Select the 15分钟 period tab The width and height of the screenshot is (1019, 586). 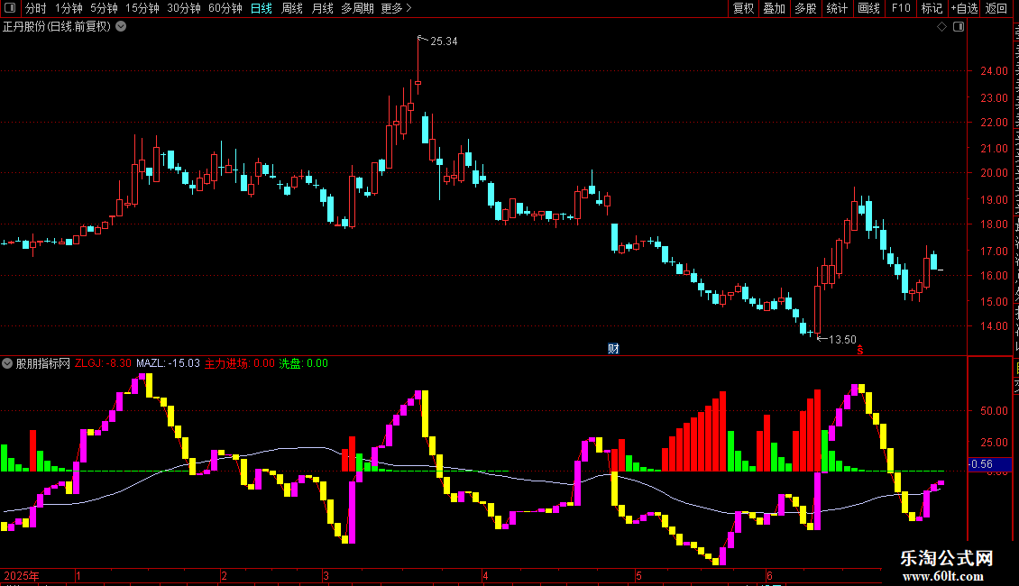(x=142, y=8)
